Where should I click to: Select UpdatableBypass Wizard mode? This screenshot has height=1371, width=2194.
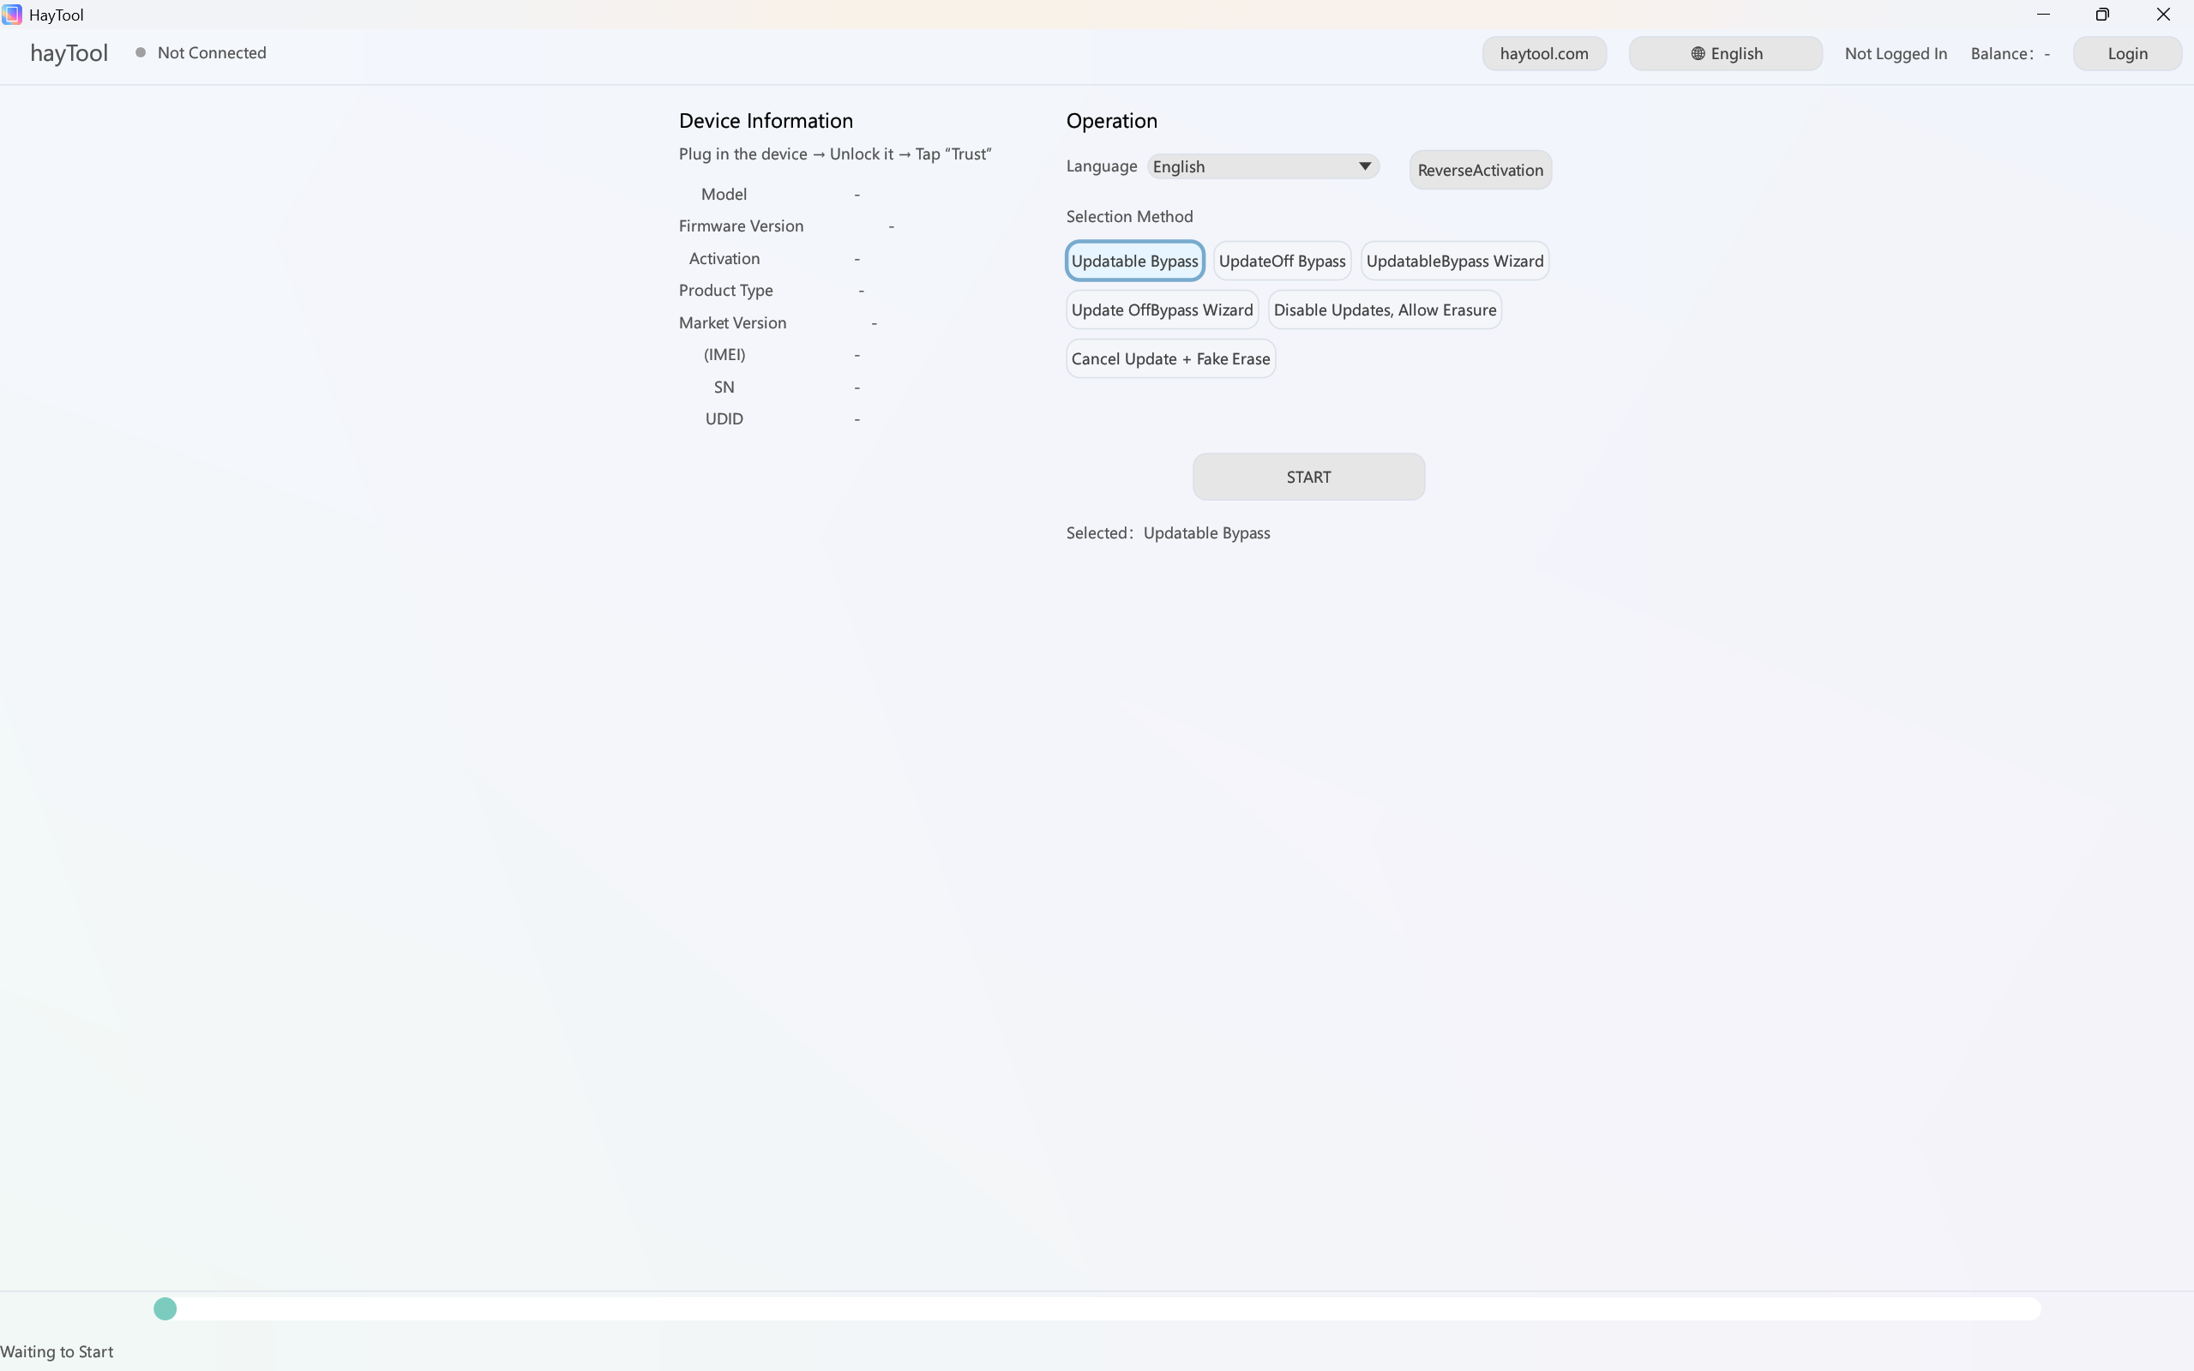coord(1454,261)
